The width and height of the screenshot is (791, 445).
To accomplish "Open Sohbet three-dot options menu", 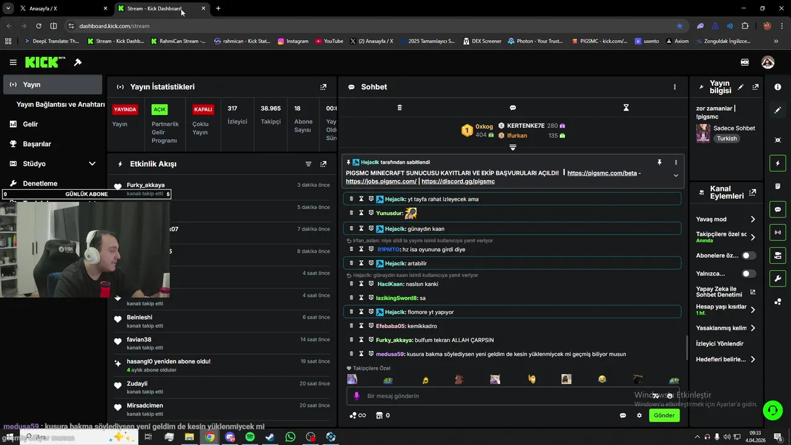I will tap(675, 87).
